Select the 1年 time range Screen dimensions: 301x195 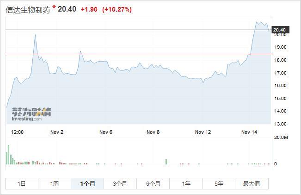(x=186, y=183)
